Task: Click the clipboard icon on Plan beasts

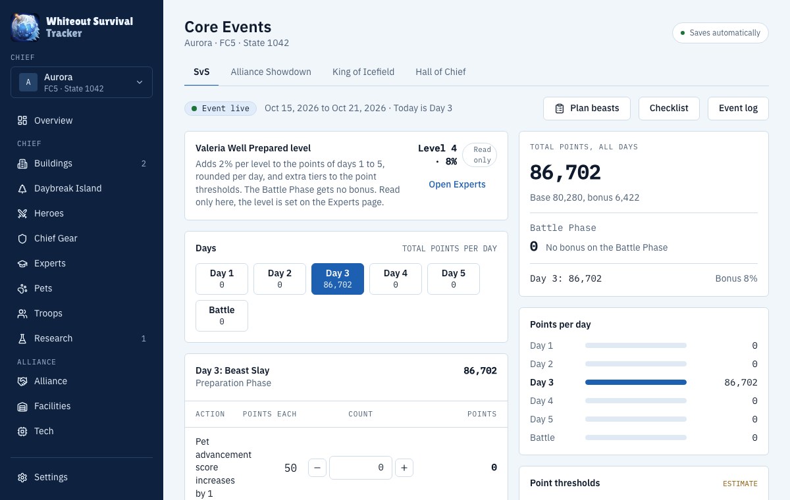Action: tap(560, 109)
